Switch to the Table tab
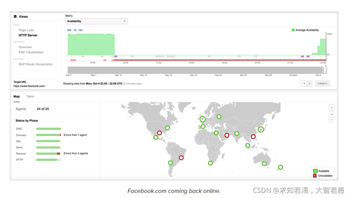This screenshot has width=351, height=198. (30, 96)
